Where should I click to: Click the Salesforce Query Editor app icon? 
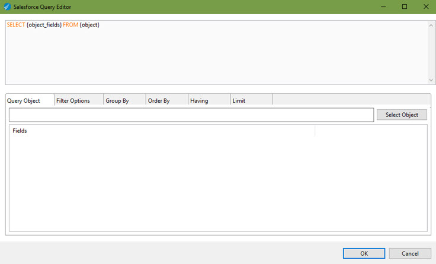pyautogui.click(x=7, y=6)
